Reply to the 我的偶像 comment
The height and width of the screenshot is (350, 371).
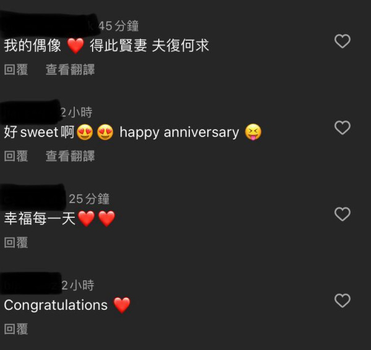click(16, 70)
